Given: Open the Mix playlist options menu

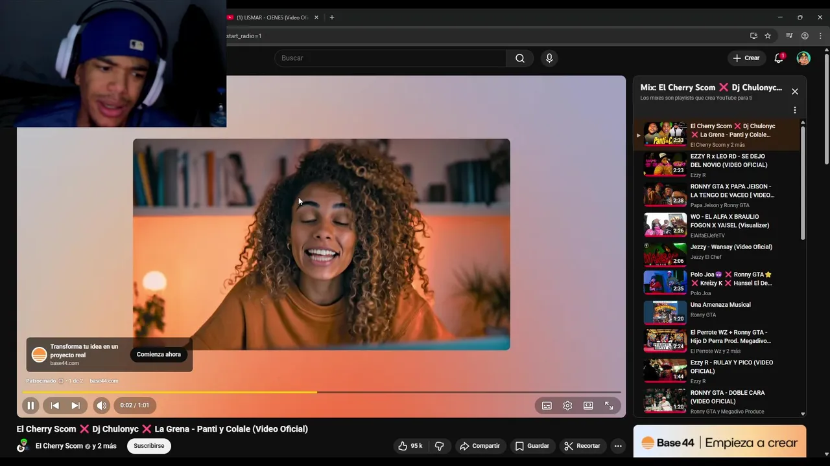Looking at the screenshot, I should click(794, 110).
